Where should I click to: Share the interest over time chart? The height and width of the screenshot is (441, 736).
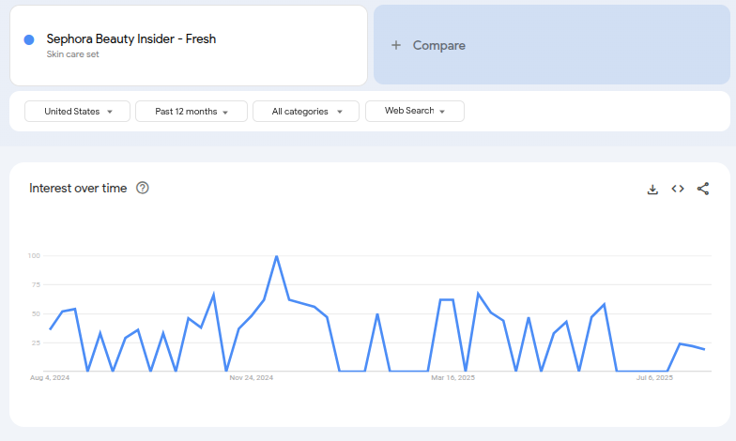pyautogui.click(x=702, y=189)
